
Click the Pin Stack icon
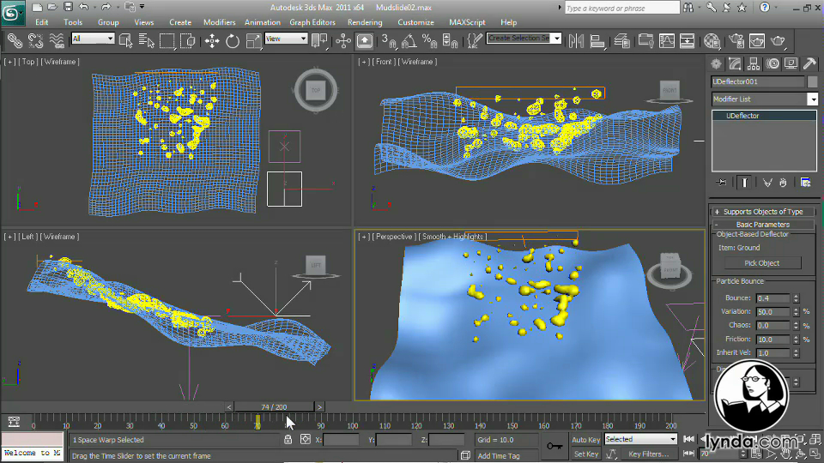click(722, 182)
